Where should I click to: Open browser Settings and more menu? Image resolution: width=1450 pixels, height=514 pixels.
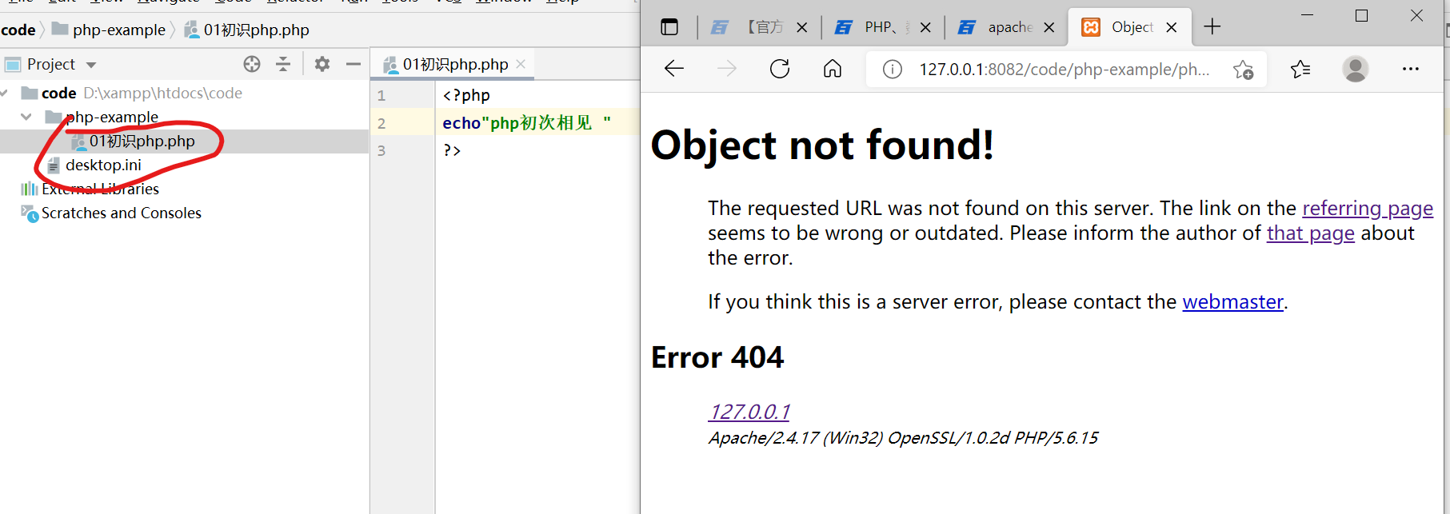tap(1411, 69)
